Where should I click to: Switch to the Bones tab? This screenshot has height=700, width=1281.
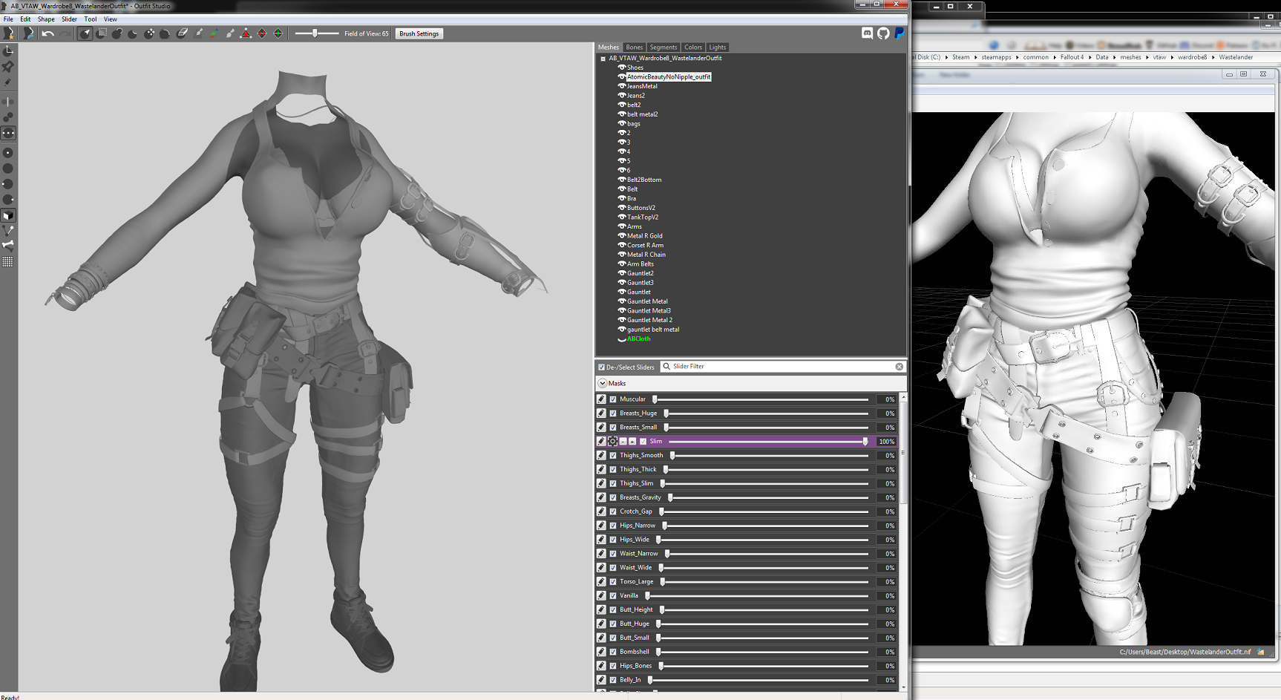(x=634, y=47)
